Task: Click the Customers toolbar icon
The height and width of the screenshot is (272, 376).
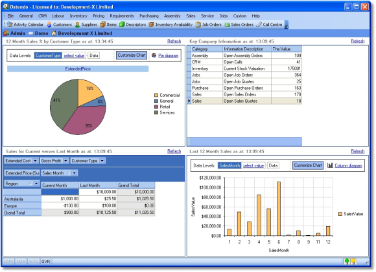Action: click(49, 25)
